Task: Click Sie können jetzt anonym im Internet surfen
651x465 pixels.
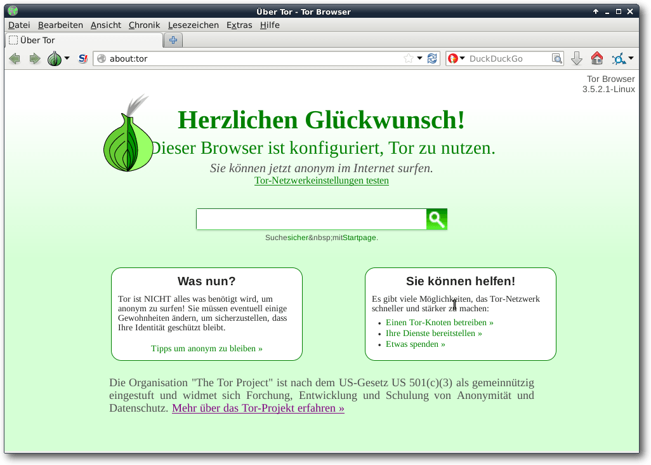Action: (x=321, y=168)
